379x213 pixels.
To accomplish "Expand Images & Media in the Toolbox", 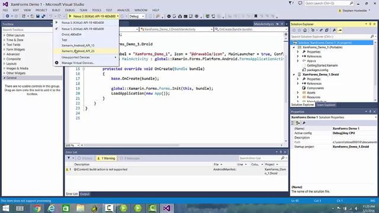I will pyautogui.click(x=4, y=69).
